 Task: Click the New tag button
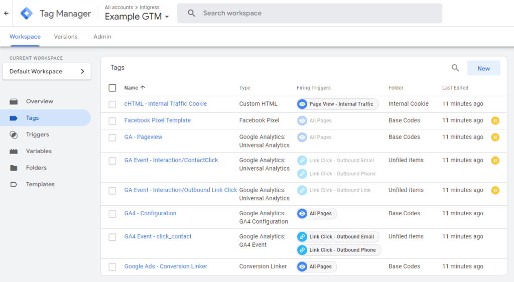point(483,68)
